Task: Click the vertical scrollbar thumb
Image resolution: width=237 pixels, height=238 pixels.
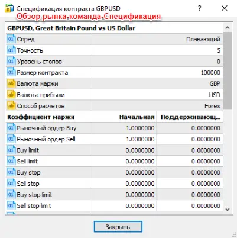Action: coord(228,70)
